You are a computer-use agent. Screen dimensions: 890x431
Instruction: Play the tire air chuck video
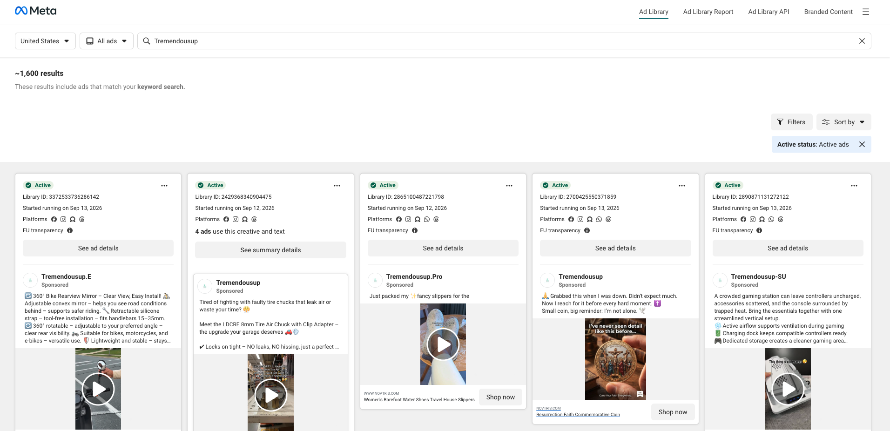[x=271, y=395]
